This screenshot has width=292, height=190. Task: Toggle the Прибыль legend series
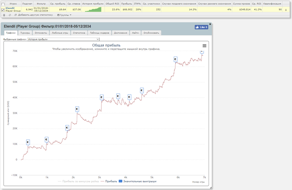(109, 181)
